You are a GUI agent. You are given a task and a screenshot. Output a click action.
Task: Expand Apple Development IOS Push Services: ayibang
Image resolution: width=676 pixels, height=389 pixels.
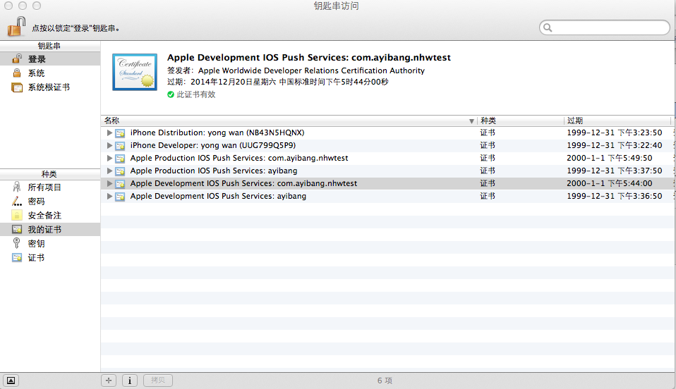tap(109, 196)
